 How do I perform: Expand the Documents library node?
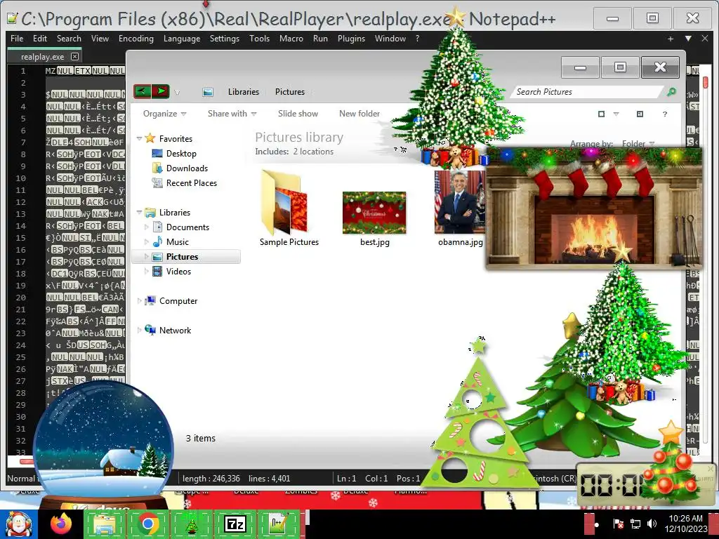[146, 227]
